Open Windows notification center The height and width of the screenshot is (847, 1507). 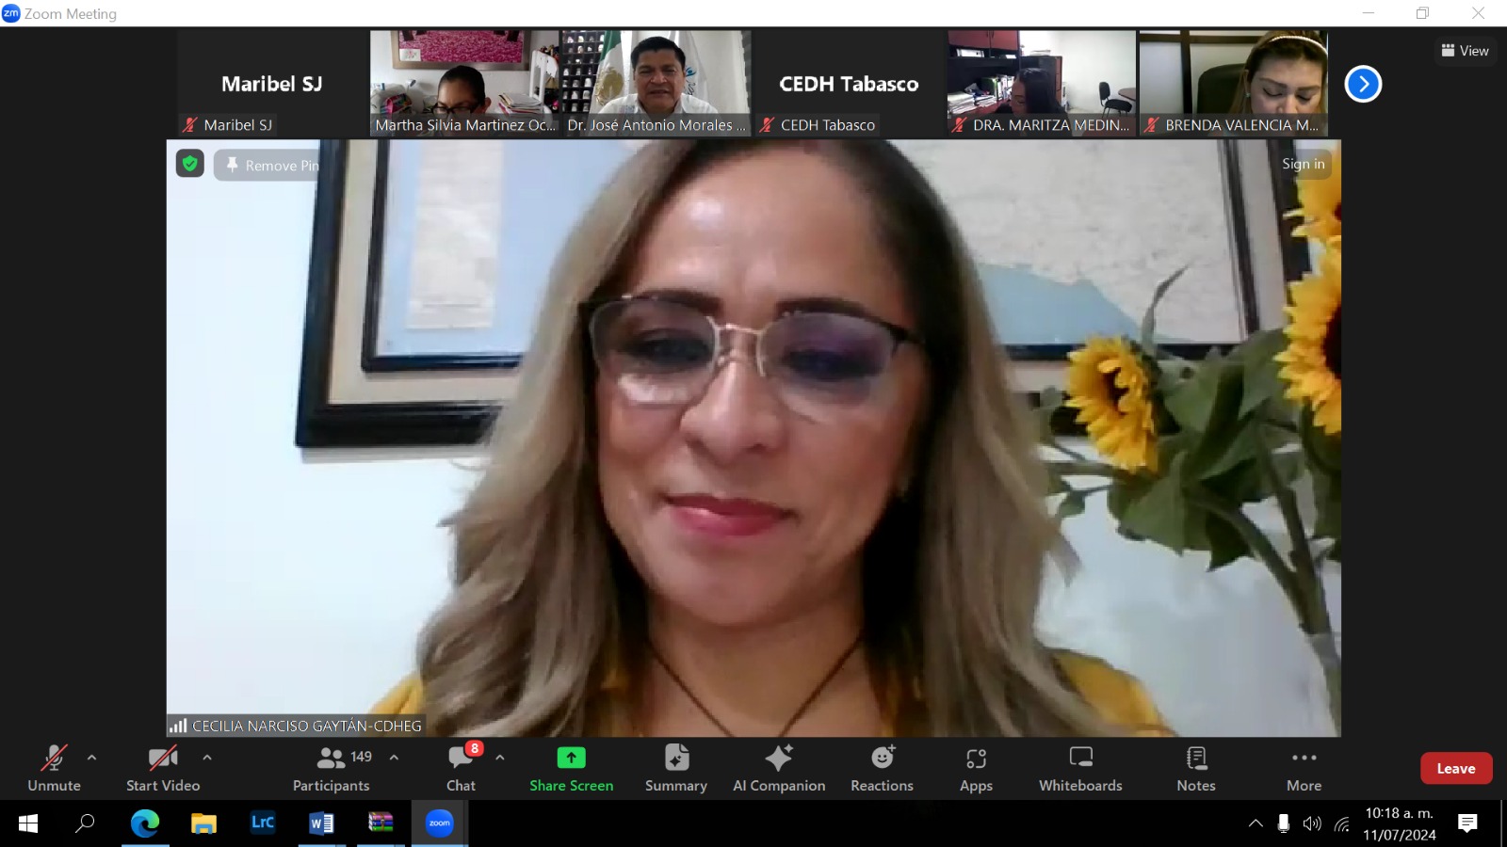point(1467,823)
